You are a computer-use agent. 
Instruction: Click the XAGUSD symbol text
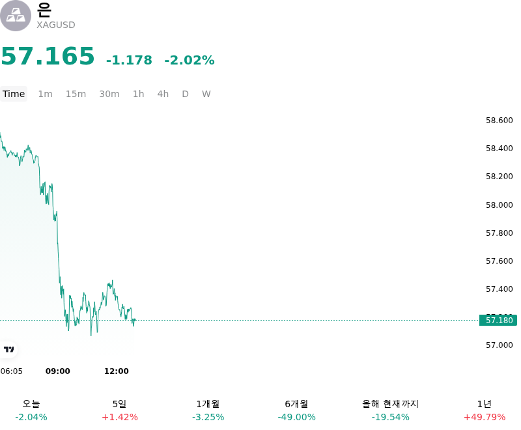[56, 25]
